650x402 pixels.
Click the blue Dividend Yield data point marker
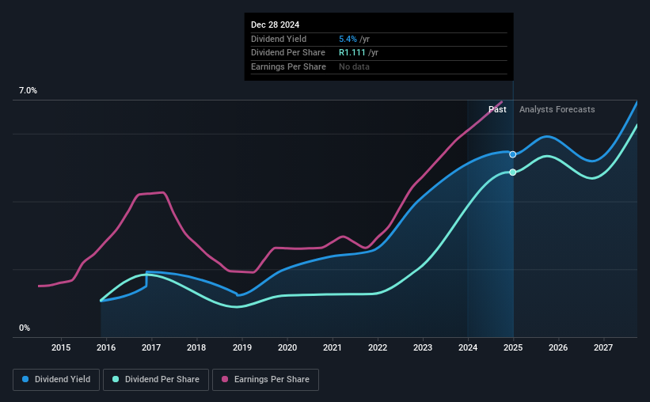pos(513,154)
